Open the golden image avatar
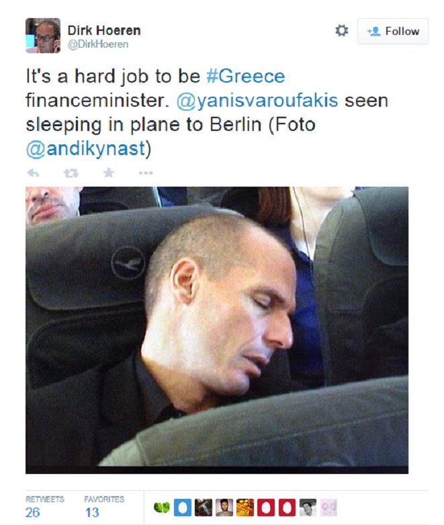The image size is (444, 525). pyautogui.click(x=245, y=508)
